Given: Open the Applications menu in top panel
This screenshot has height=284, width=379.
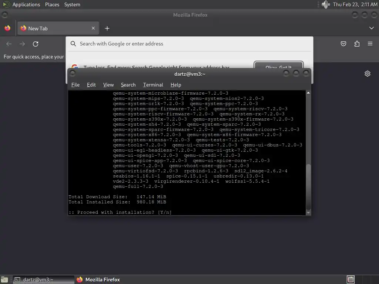Looking at the screenshot, I should click(x=26, y=4).
